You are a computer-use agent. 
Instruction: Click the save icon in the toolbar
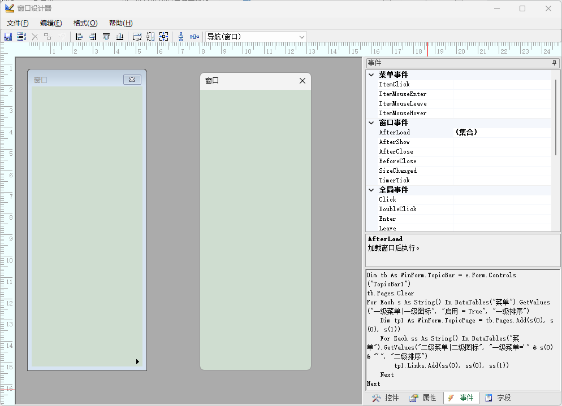pos(8,37)
